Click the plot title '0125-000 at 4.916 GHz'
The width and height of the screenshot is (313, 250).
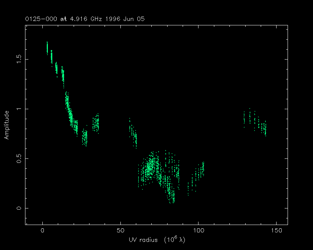[66, 19]
